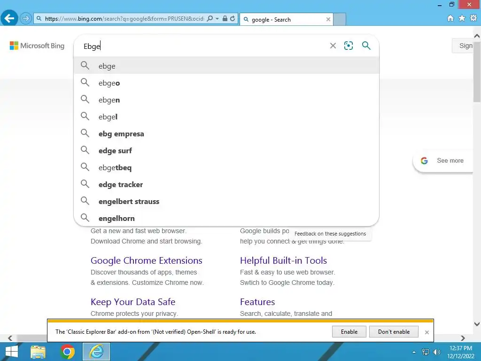Show hidden system tray icons
Screen dimensions: 481x361
tap(414, 352)
